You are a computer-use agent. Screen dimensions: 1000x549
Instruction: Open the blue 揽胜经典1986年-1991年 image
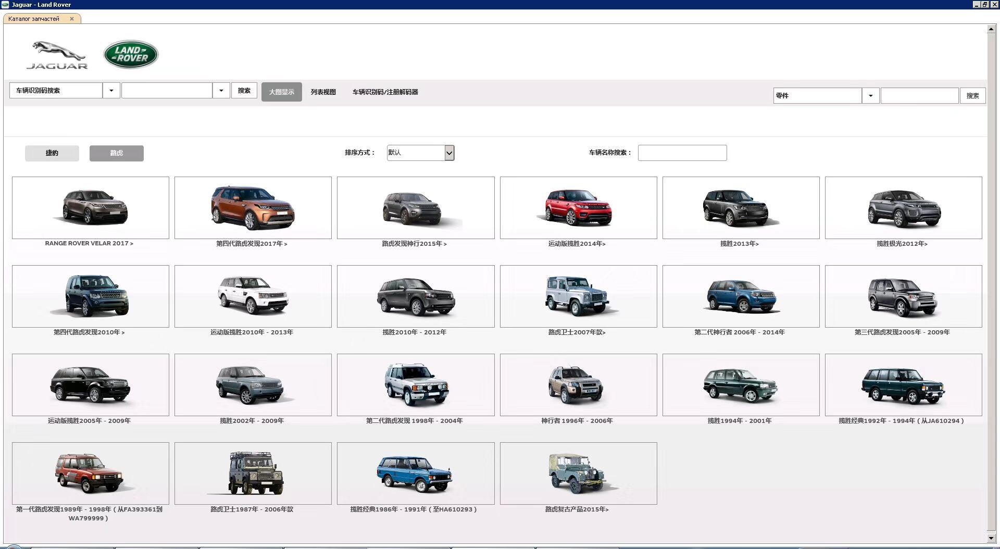416,473
